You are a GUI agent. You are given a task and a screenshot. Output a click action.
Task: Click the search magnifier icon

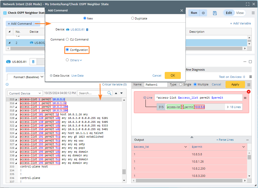109,93
